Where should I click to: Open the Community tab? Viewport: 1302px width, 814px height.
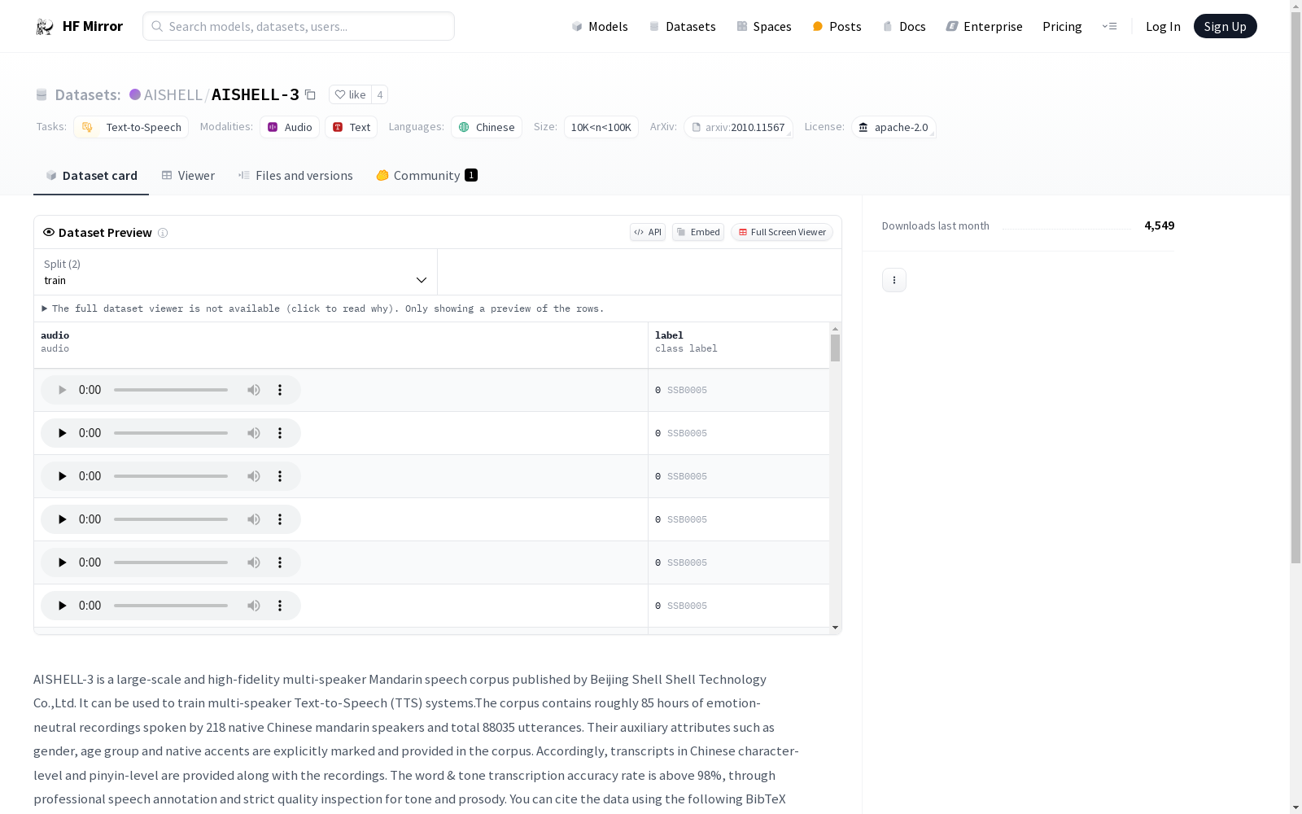pos(426,176)
